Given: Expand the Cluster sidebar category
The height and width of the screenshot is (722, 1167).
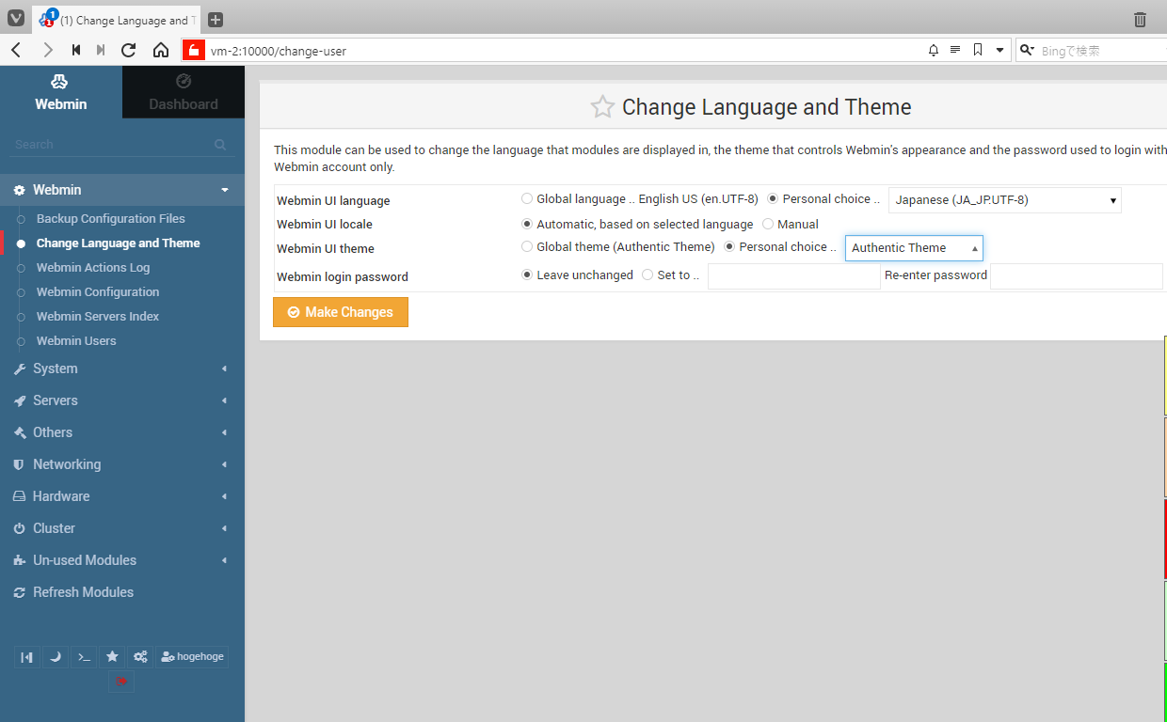Looking at the screenshot, I should coord(122,528).
